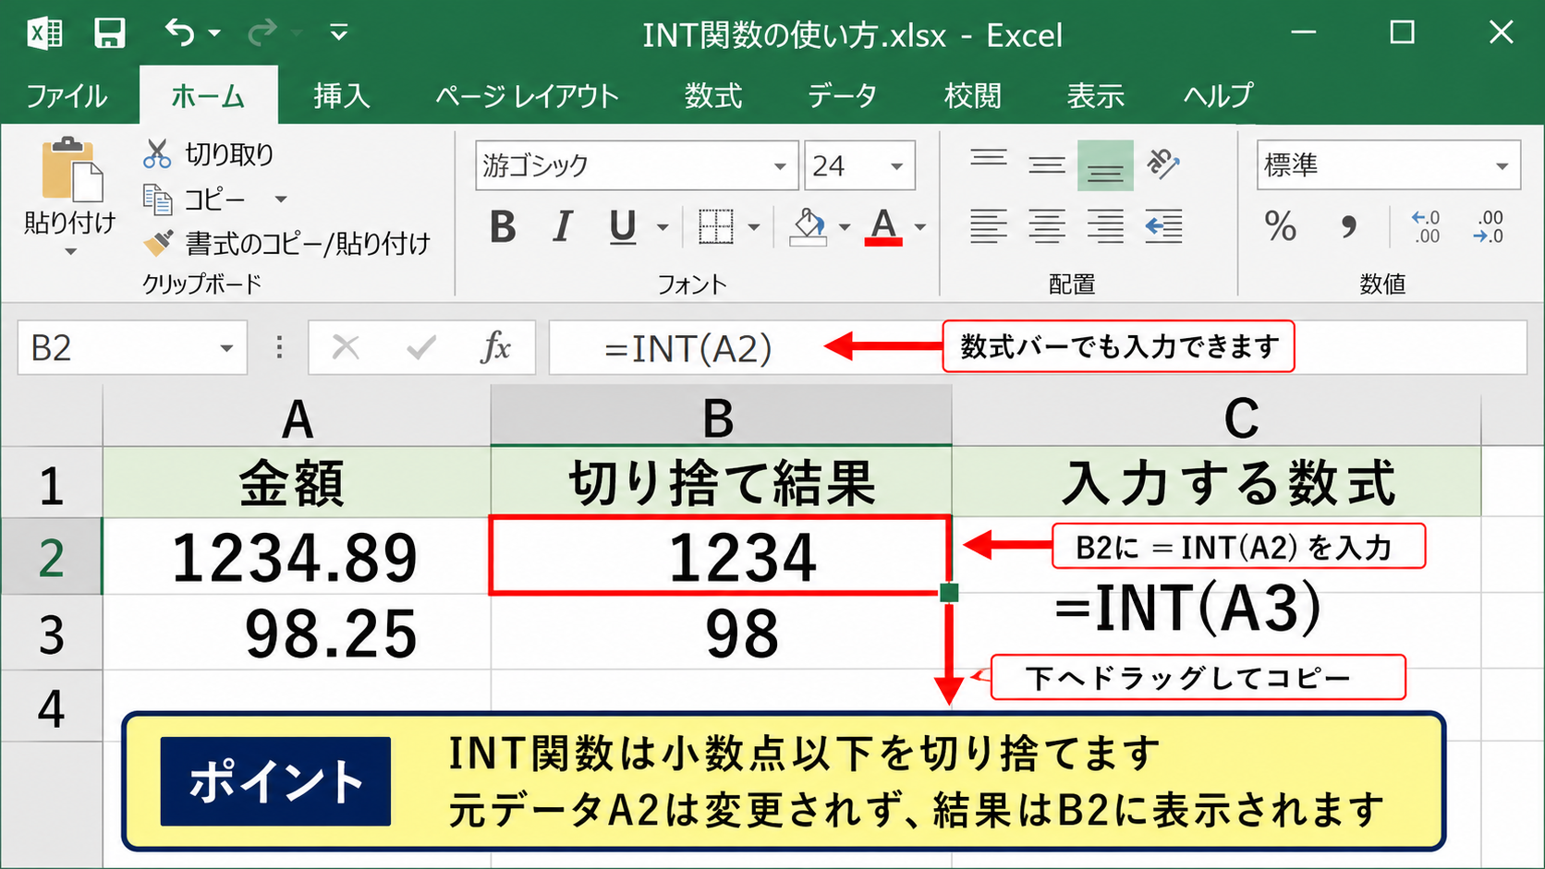The height and width of the screenshot is (869, 1545).
Task: Toggle align text left
Action: (x=989, y=226)
